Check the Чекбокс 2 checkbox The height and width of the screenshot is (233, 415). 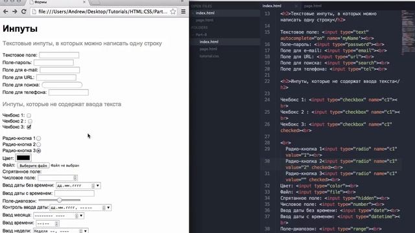[x=30, y=121]
